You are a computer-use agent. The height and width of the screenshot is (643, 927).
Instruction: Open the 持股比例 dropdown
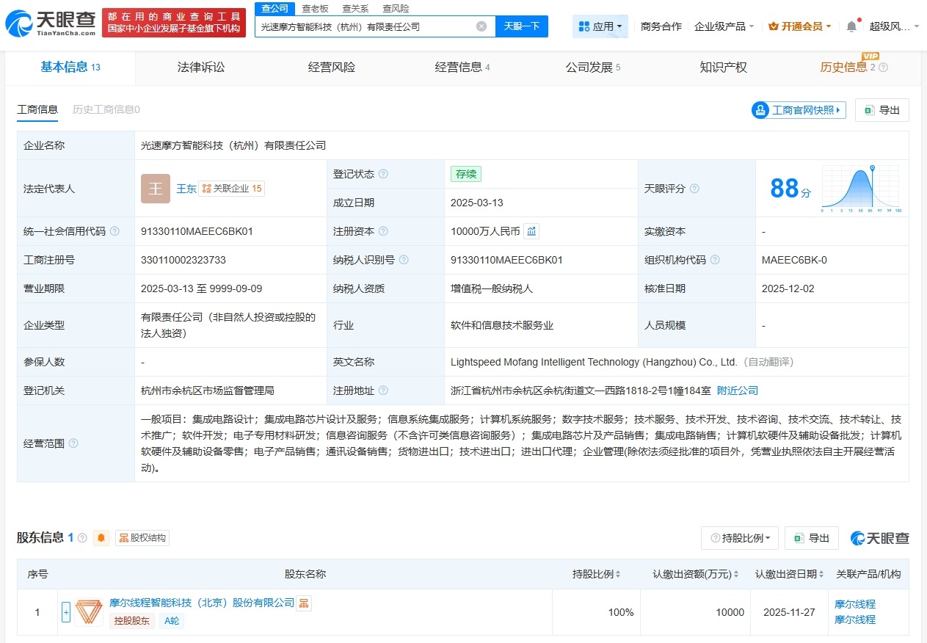(x=739, y=537)
